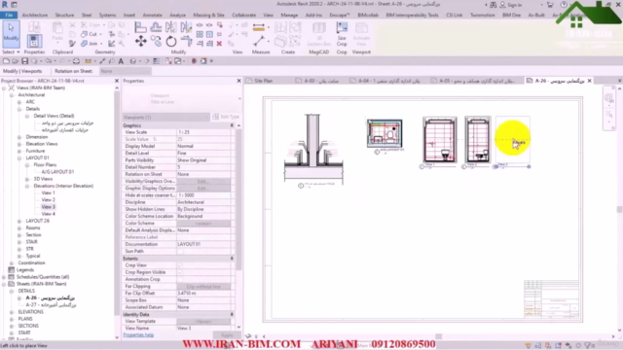Click the Rotation on Sheet dropdown in options bar
This screenshot has width=623, height=350.
[x=126, y=71]
